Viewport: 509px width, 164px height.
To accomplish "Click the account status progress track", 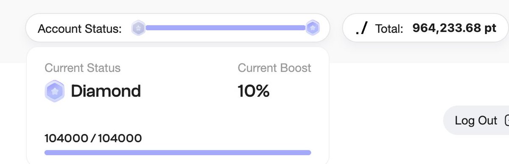I will point(225,28).
